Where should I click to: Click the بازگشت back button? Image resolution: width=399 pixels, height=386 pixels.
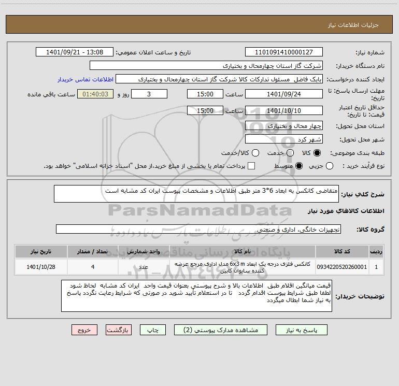[119, 330]
